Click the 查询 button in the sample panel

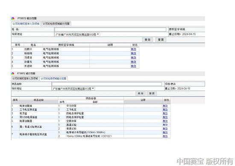[x=141, y=94]
